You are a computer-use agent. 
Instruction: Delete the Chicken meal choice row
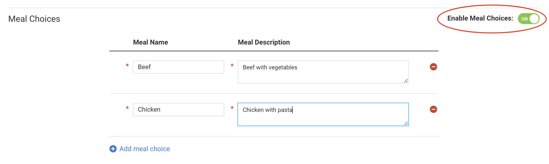tap(433, 109)
